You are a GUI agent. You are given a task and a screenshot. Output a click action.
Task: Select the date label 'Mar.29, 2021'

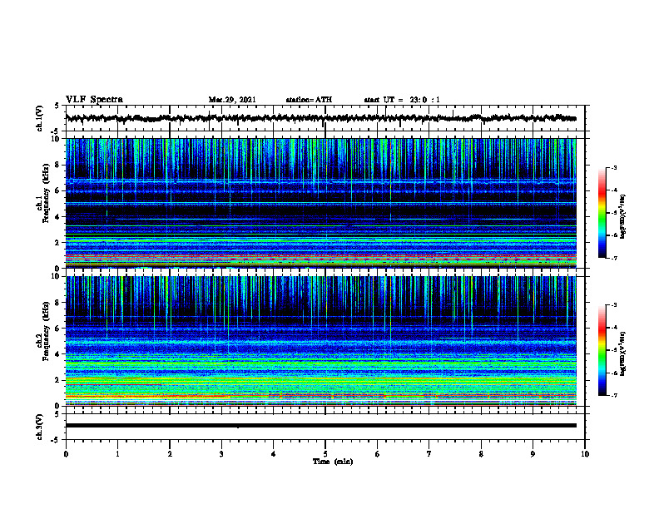tap(232, 100)
